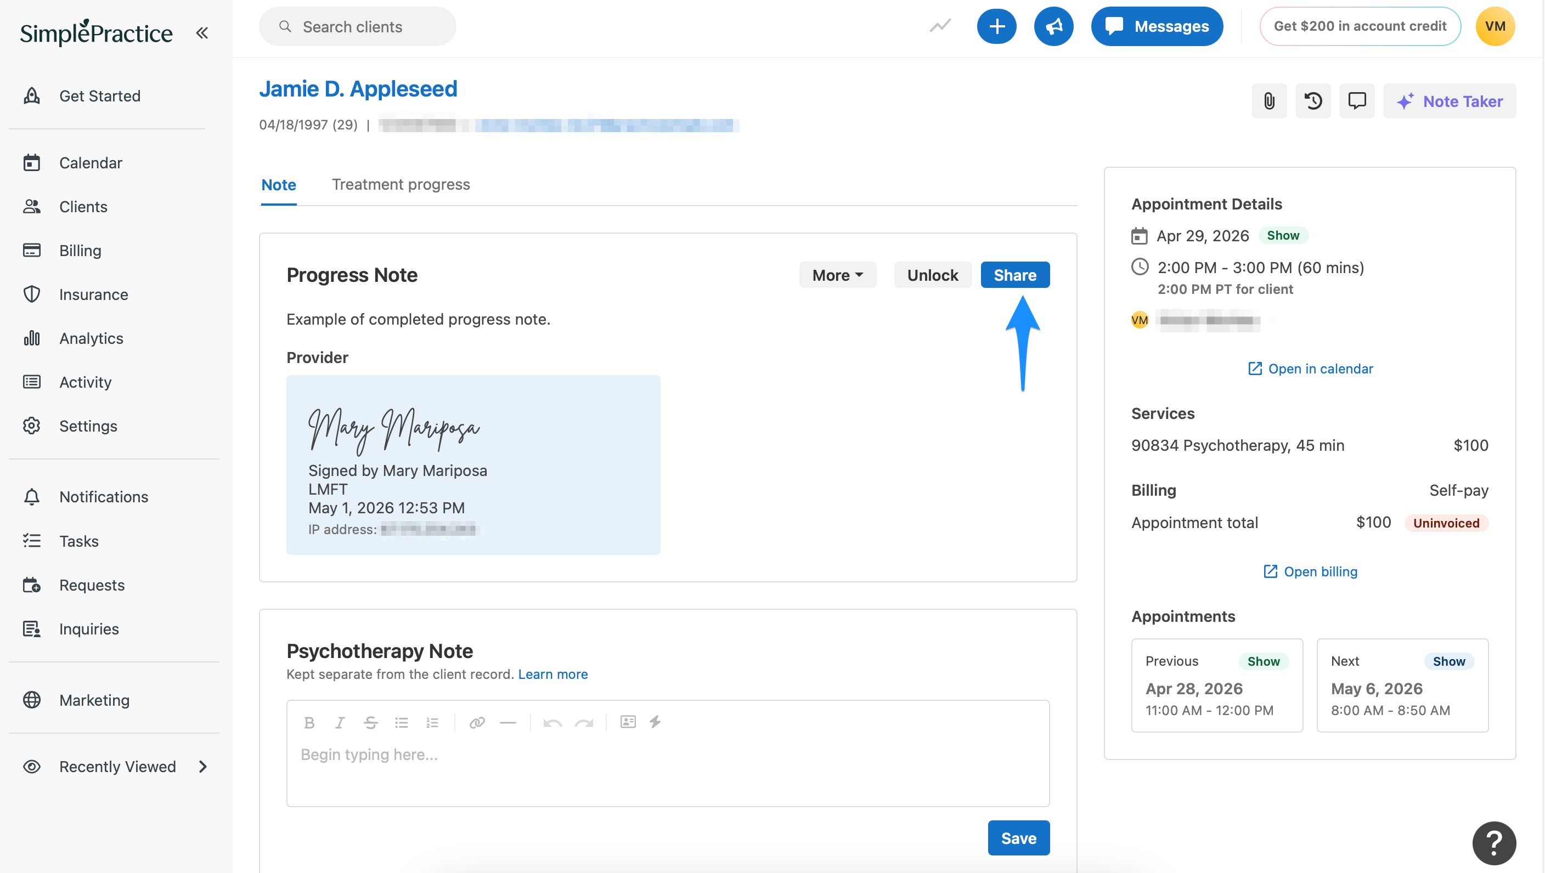Click the Requests calendar-plus icon
Viewport: 1545px width, 873px height.
32,585
